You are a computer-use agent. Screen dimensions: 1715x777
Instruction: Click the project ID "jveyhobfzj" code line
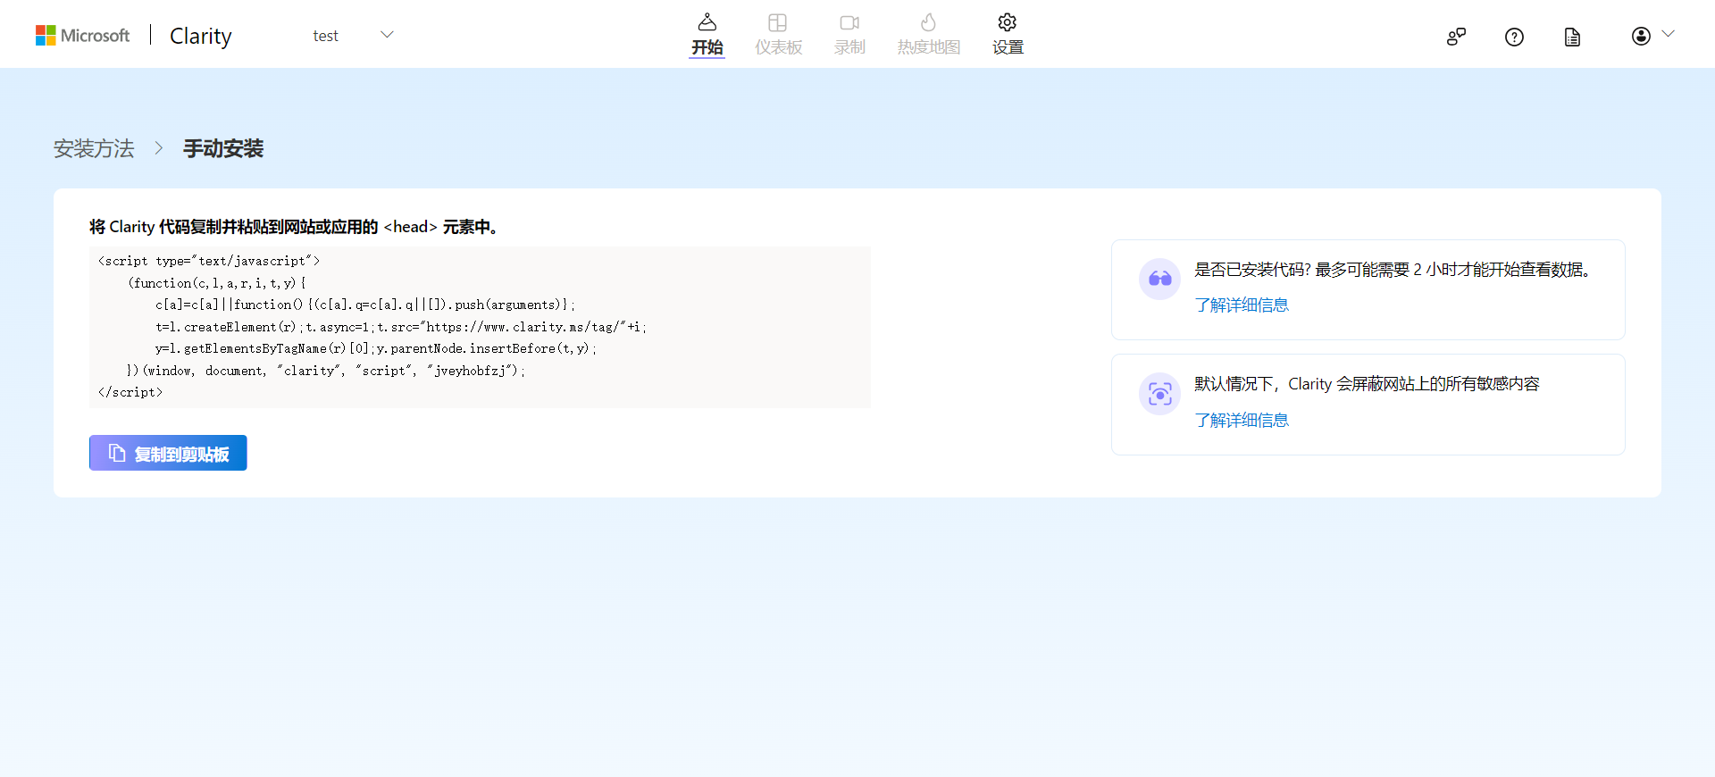tap(326, 371)
